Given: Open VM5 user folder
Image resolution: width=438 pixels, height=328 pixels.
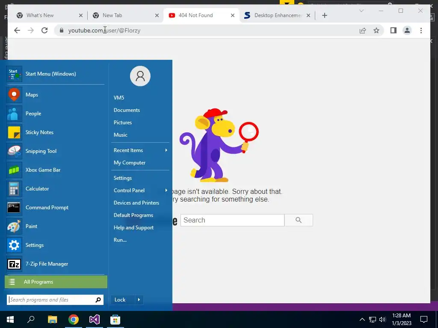Looking at the screenshot, I should [x=119, y=98].
